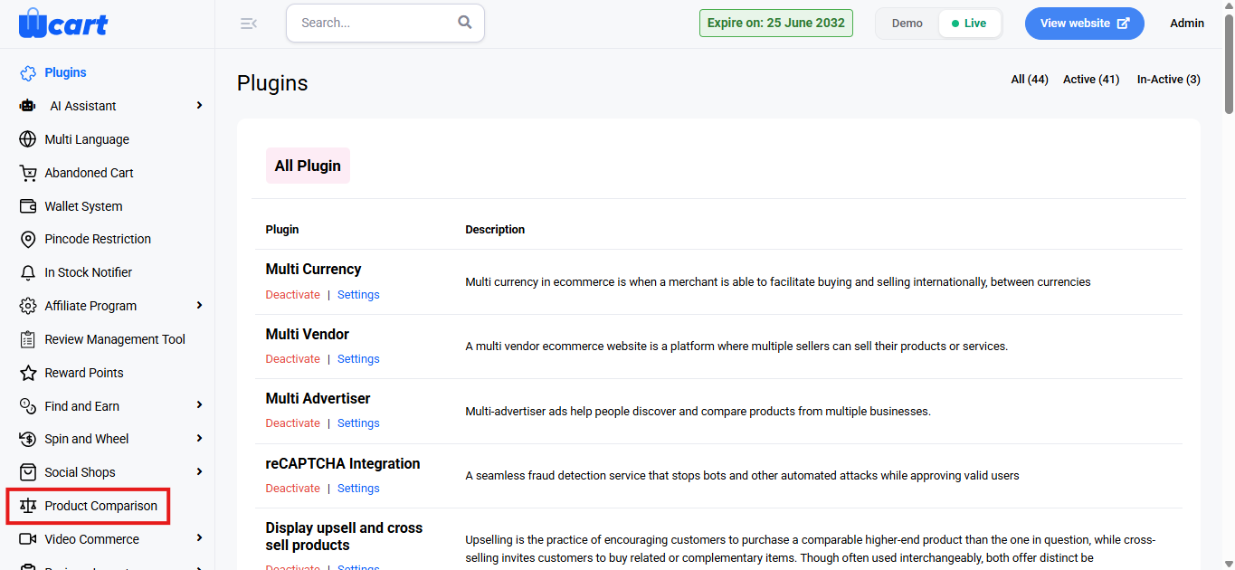Deactivate the Multi Currency plugin
The height and width of the screenshot is (570, 1235).
292,295
